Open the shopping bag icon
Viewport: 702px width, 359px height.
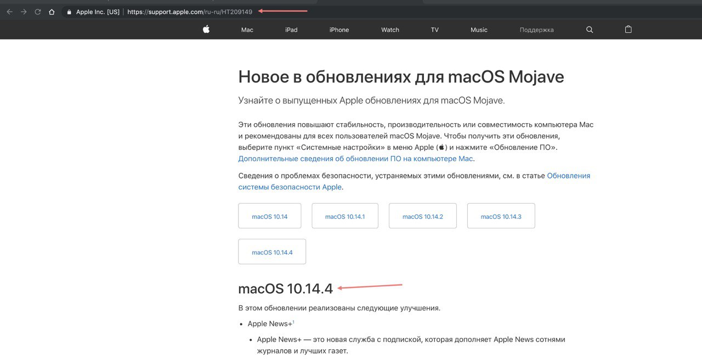(629, 30)
